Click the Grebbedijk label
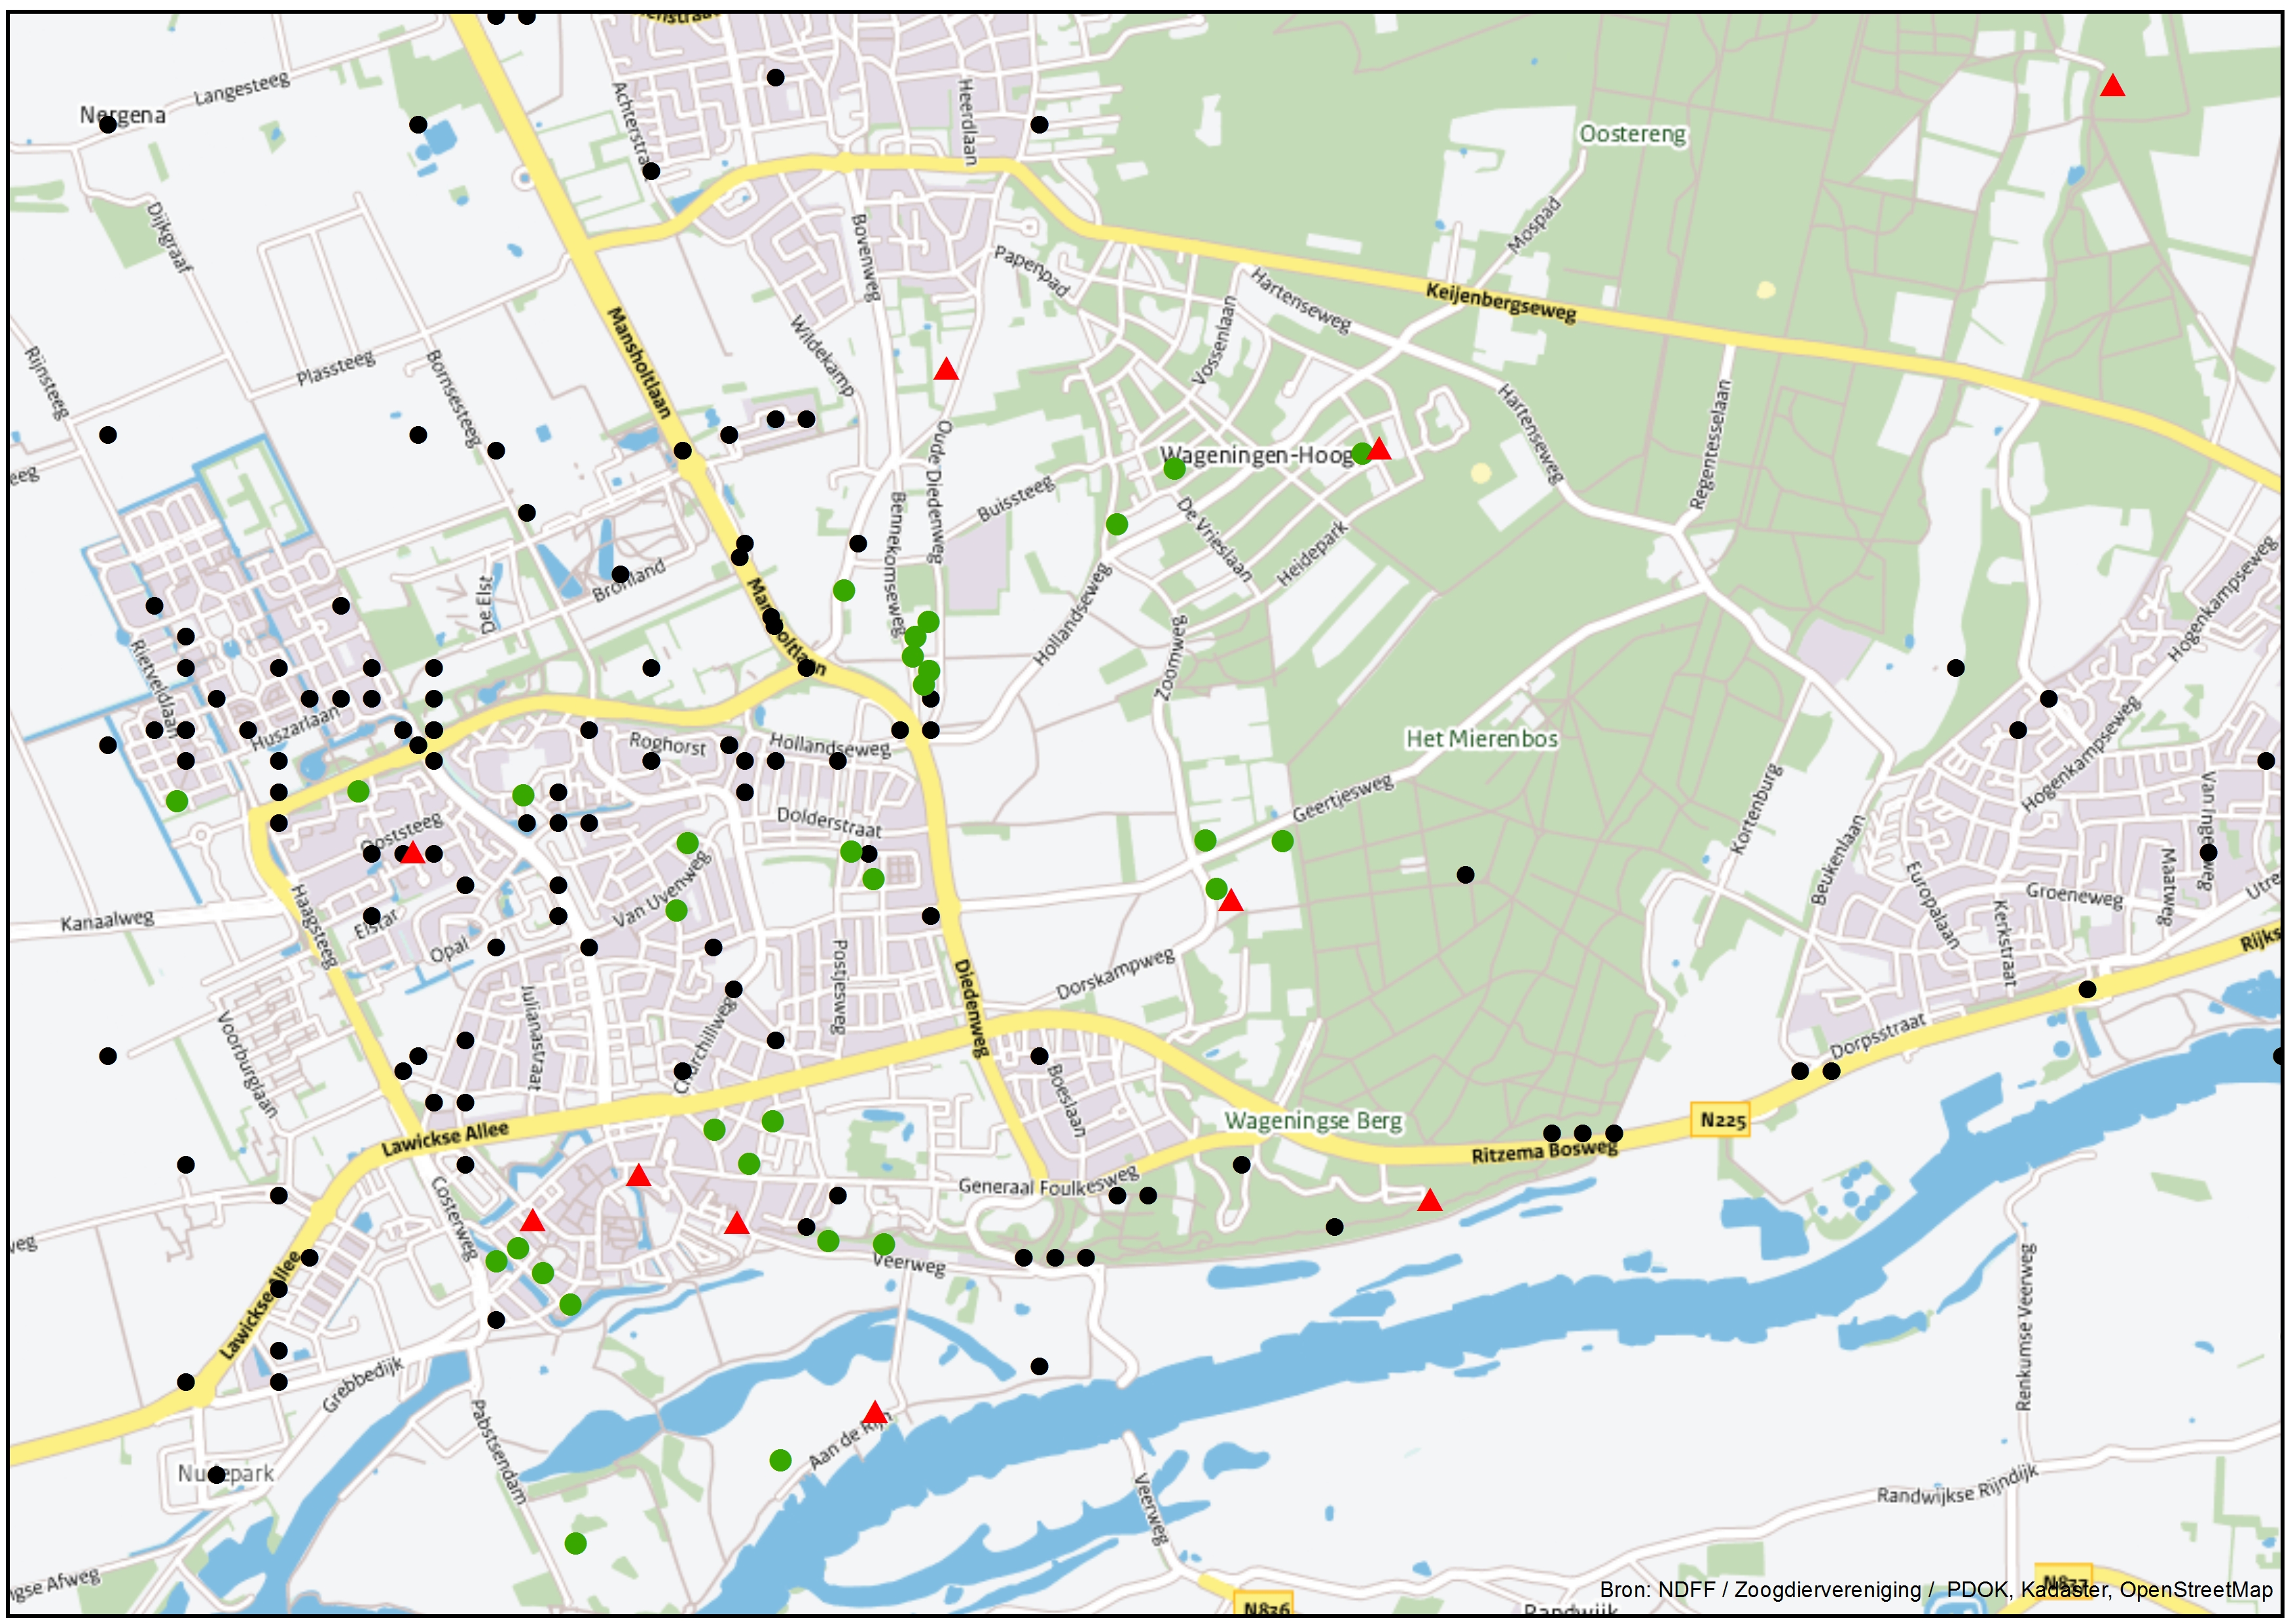 tap(362, 1385)
